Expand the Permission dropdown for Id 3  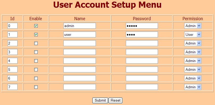pos(193,52)
